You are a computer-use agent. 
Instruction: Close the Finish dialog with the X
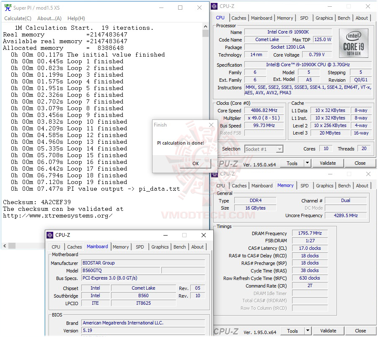pyautogui.click(x=211, y=125)
